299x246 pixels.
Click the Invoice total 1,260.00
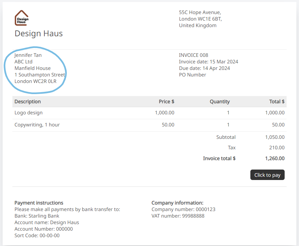275,158
